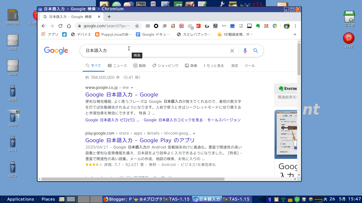Open the 'font' extension icon

[x=224, y=26]
